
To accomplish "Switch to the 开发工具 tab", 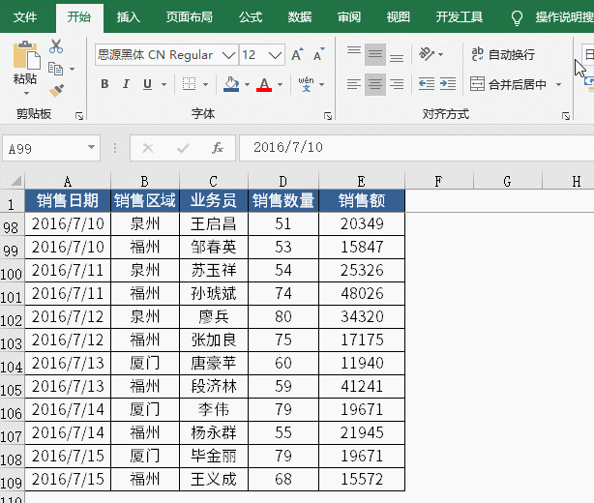I will coord(460,17).
